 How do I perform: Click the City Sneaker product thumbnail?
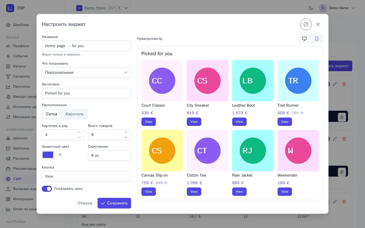click(x=207, y=81)
